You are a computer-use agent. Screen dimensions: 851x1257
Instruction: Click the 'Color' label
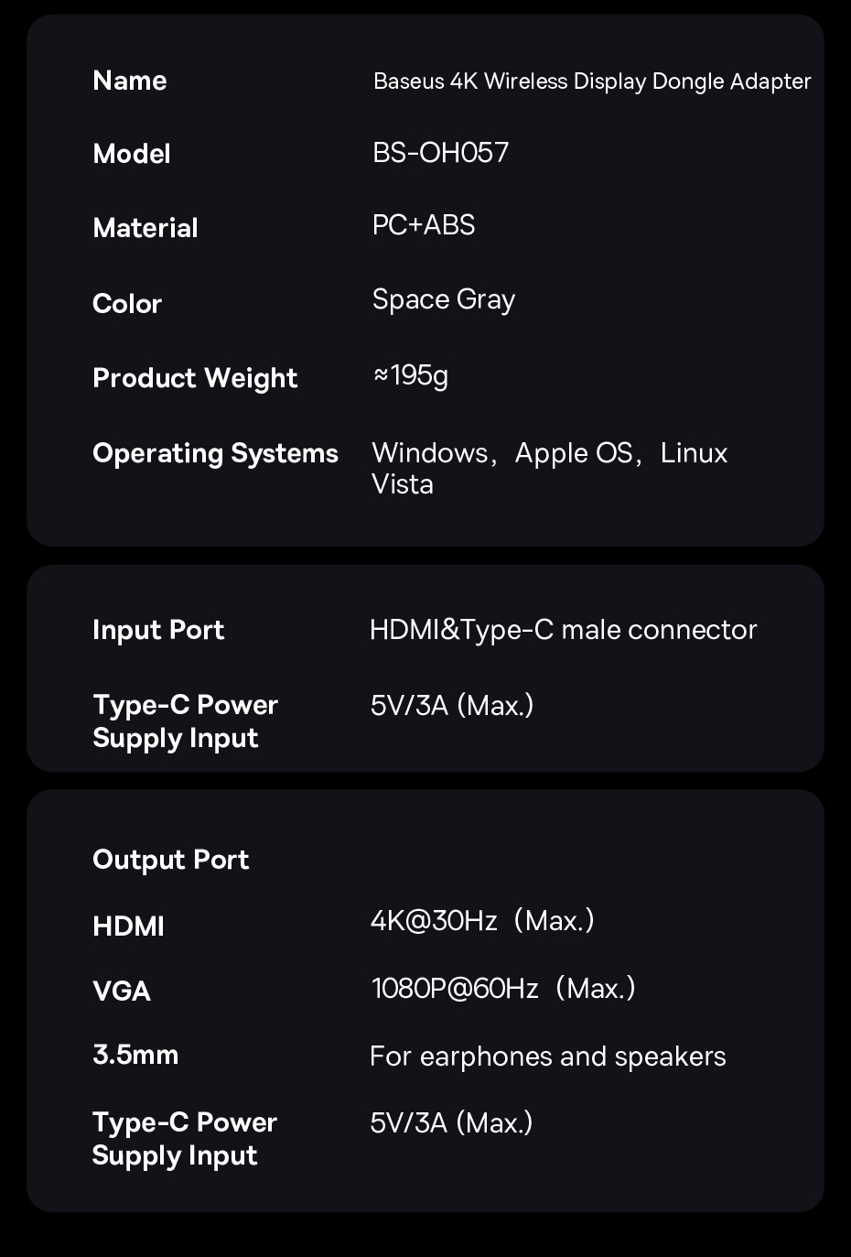[x=126, y=303]
